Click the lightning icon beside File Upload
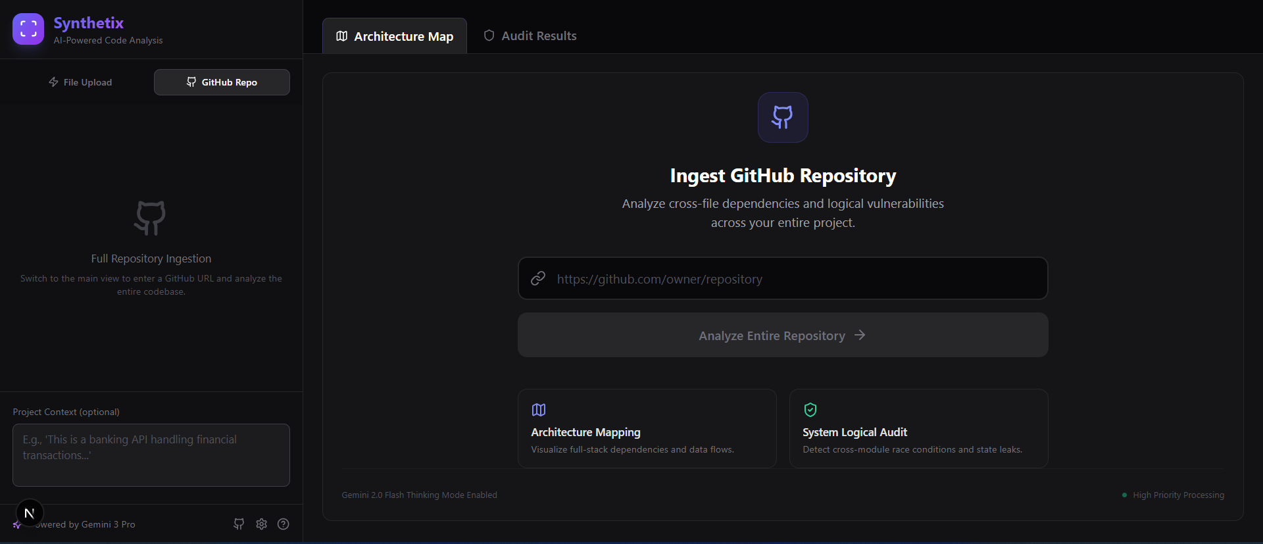The image size is (1263, 544). (x=54, y=82)
